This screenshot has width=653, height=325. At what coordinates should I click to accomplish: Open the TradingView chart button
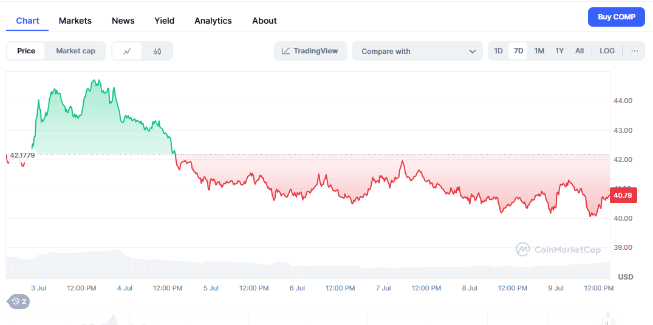click(310, 51)
